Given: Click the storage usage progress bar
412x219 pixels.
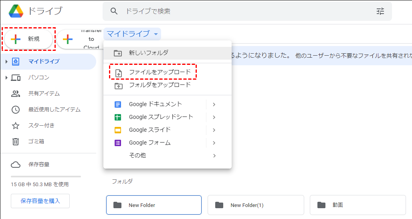Looking at the screenshot, I should pos(46,176).
